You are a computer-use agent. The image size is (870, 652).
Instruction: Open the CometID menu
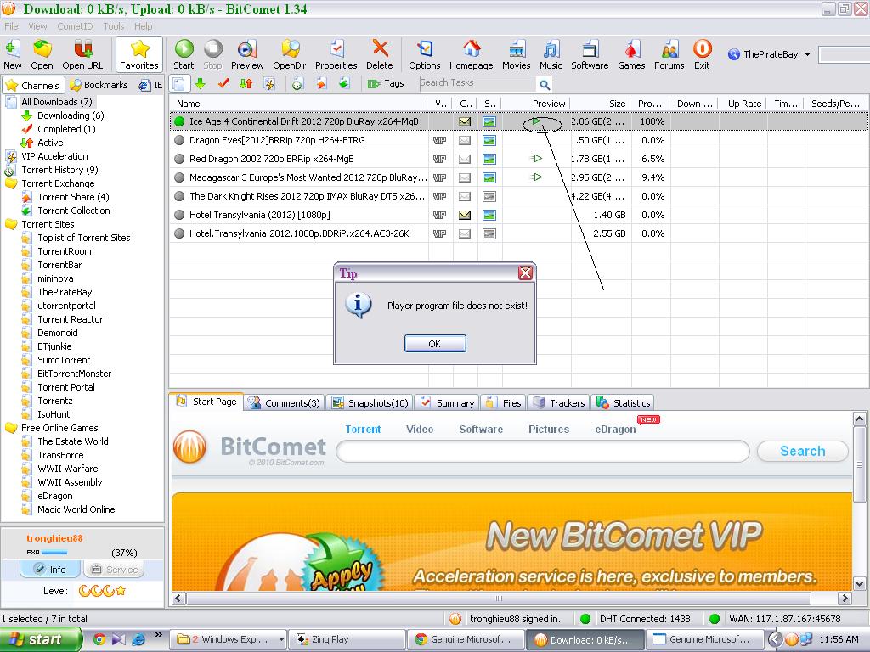tap(75, 26)
